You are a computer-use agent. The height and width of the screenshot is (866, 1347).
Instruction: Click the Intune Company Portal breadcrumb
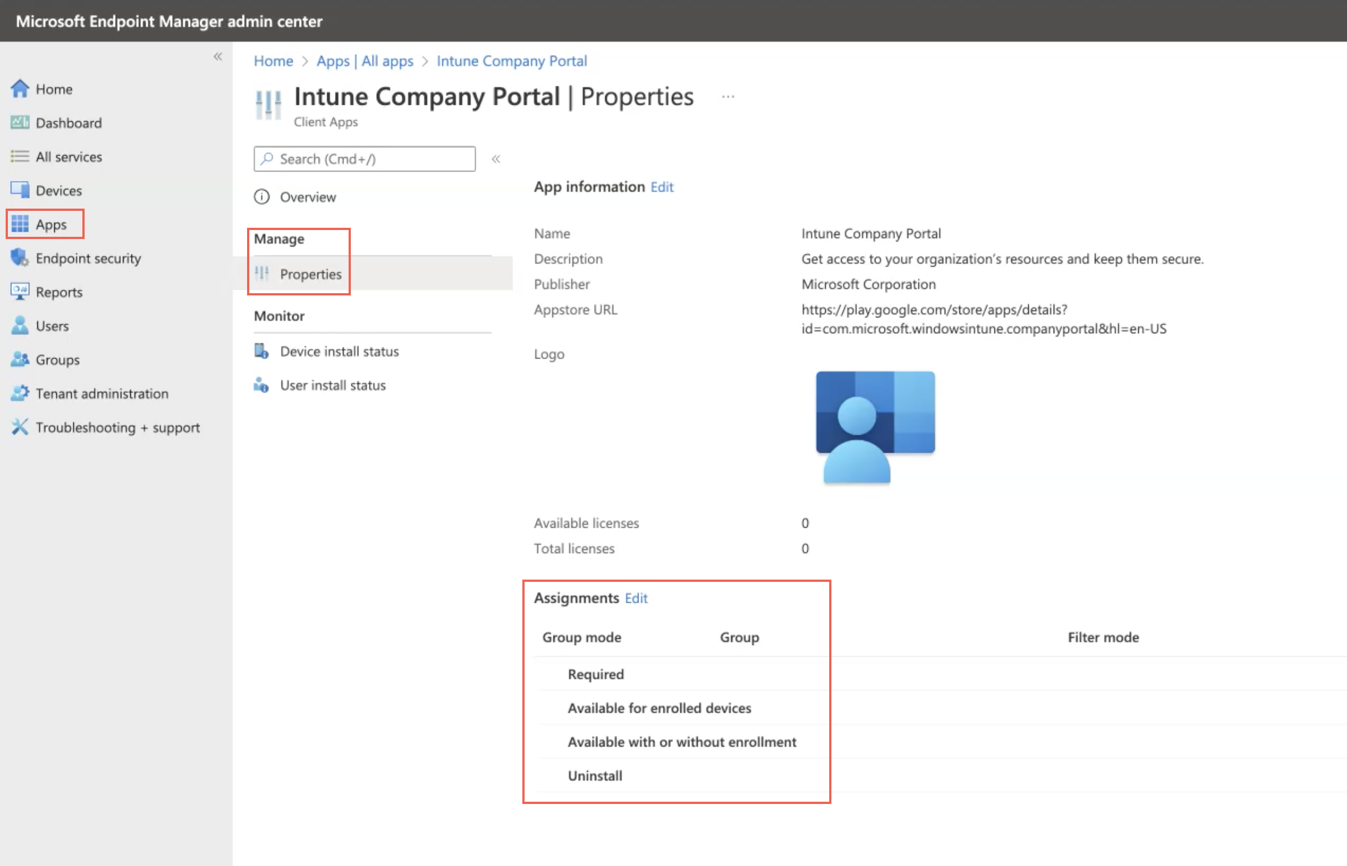512,61
